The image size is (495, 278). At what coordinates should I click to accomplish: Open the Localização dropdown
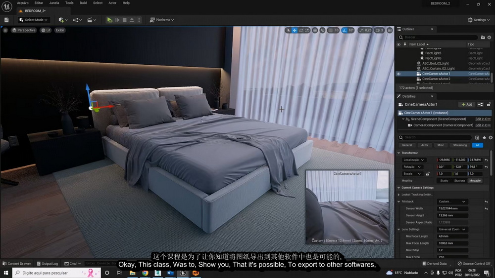pyautogui.click(x=413, y=160)
